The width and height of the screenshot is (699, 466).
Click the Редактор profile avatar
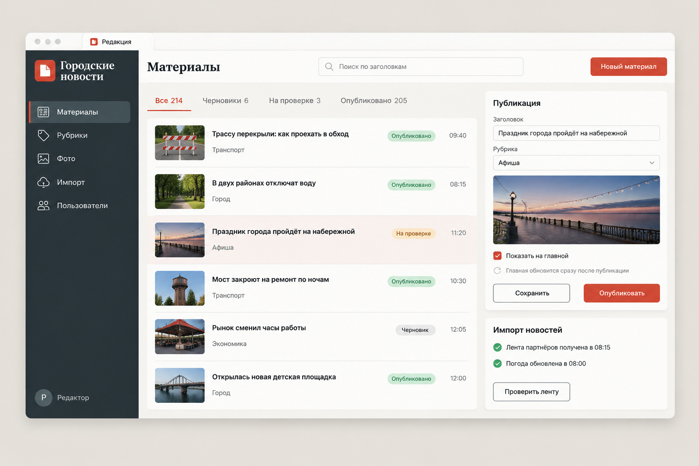click(x=44, y=397)
